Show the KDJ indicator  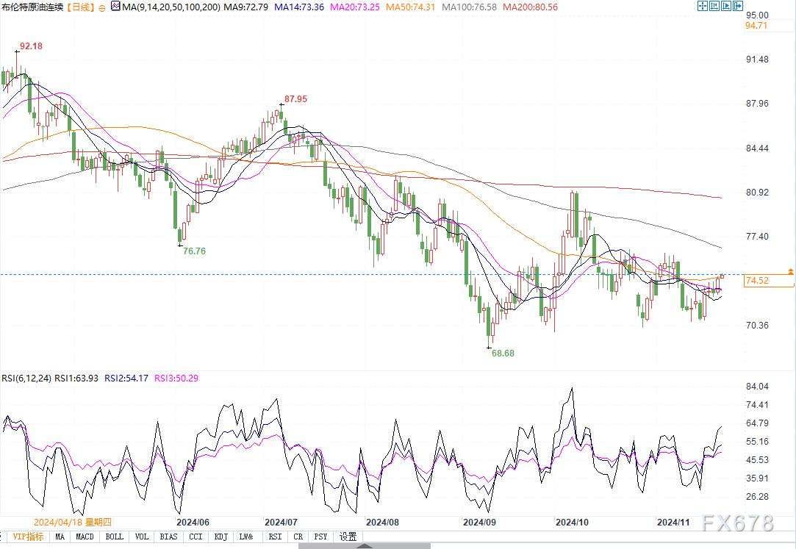click(220, 537)
